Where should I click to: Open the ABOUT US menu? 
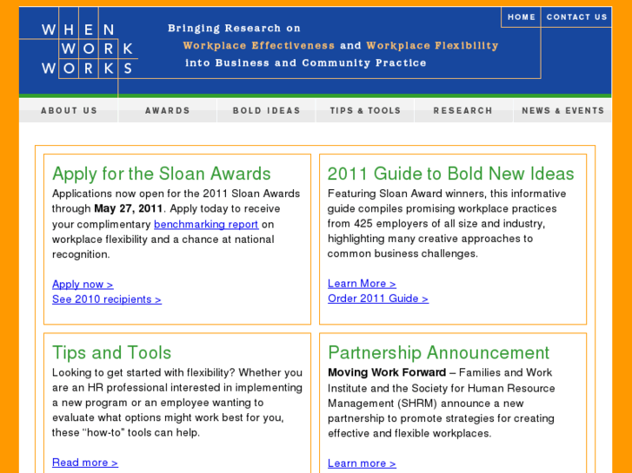pyautogui.click(x=69, y=110)
